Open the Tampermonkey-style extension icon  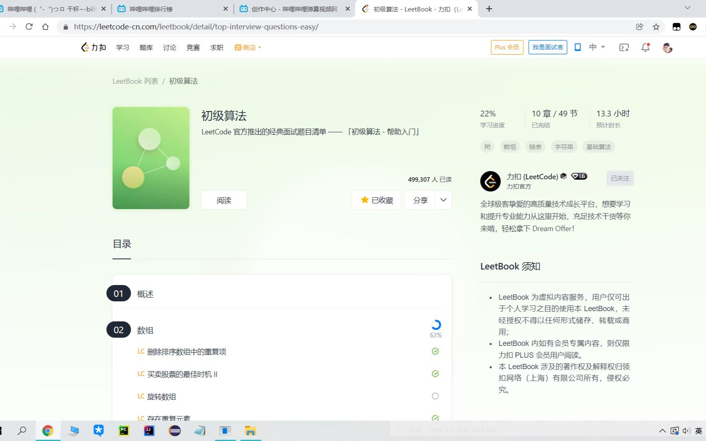tap(677, 27)
